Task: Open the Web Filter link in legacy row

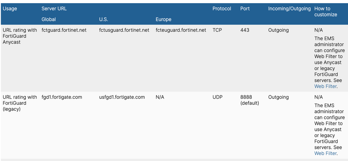Action: click(326, 153)
